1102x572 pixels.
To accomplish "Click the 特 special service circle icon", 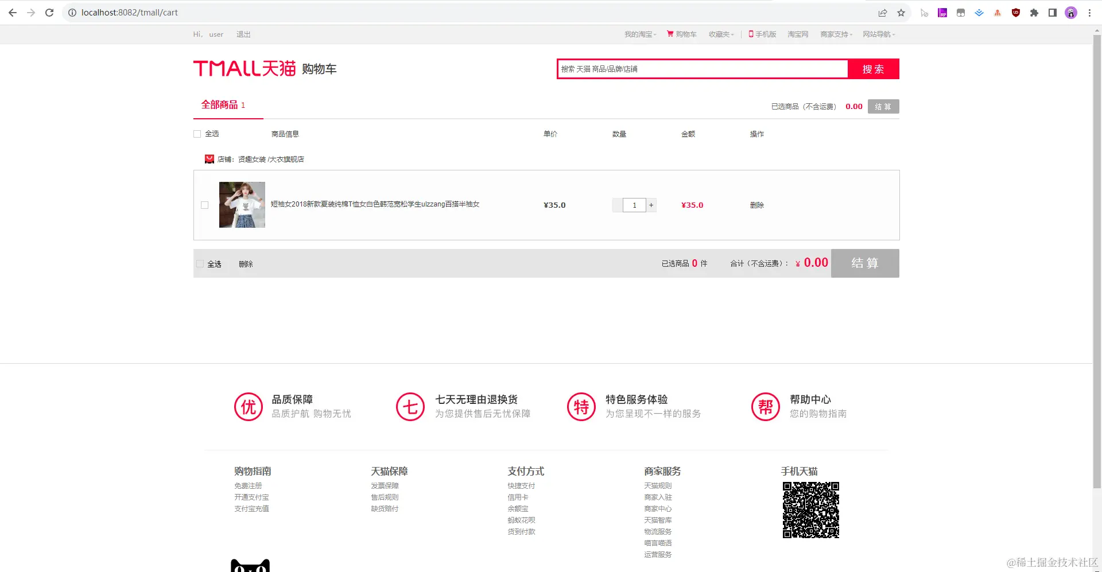I will 581,407.
